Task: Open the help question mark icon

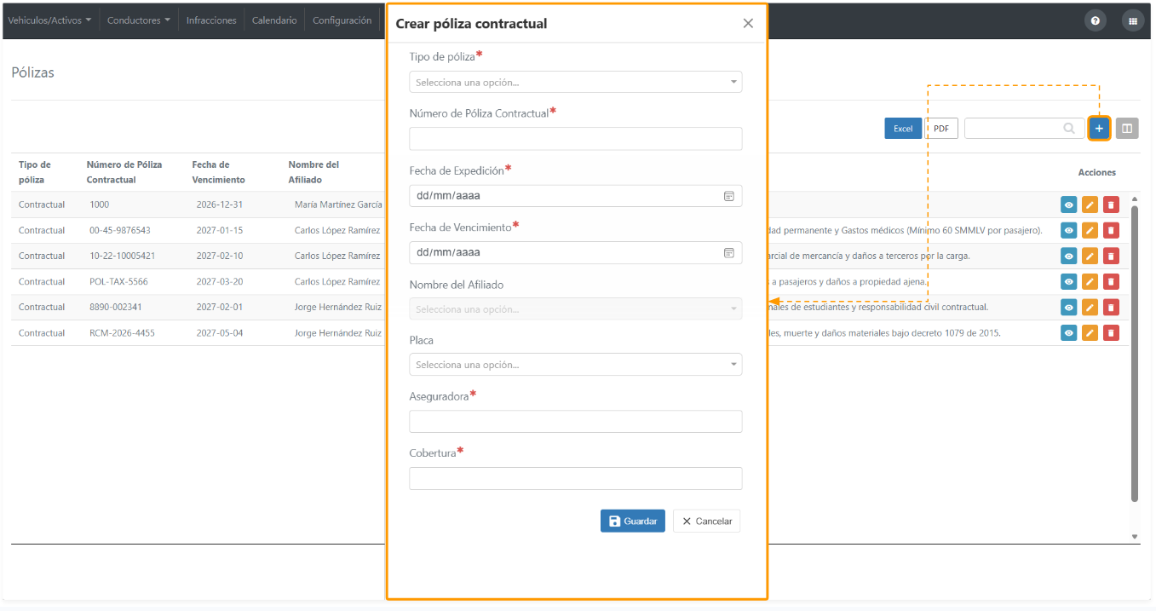Action: coord(1096,20)
